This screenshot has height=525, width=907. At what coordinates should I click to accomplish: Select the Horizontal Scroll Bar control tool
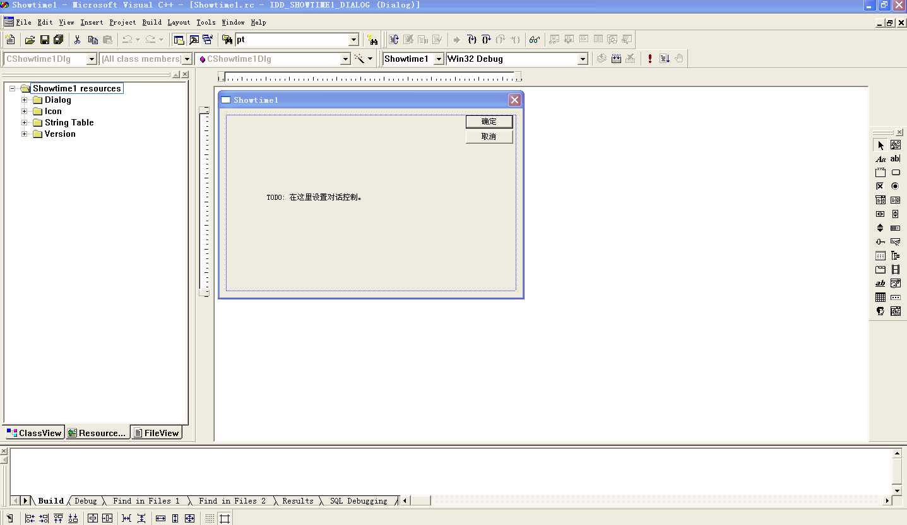point(880,214)
